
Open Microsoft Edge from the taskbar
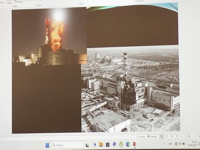[128, 144]
